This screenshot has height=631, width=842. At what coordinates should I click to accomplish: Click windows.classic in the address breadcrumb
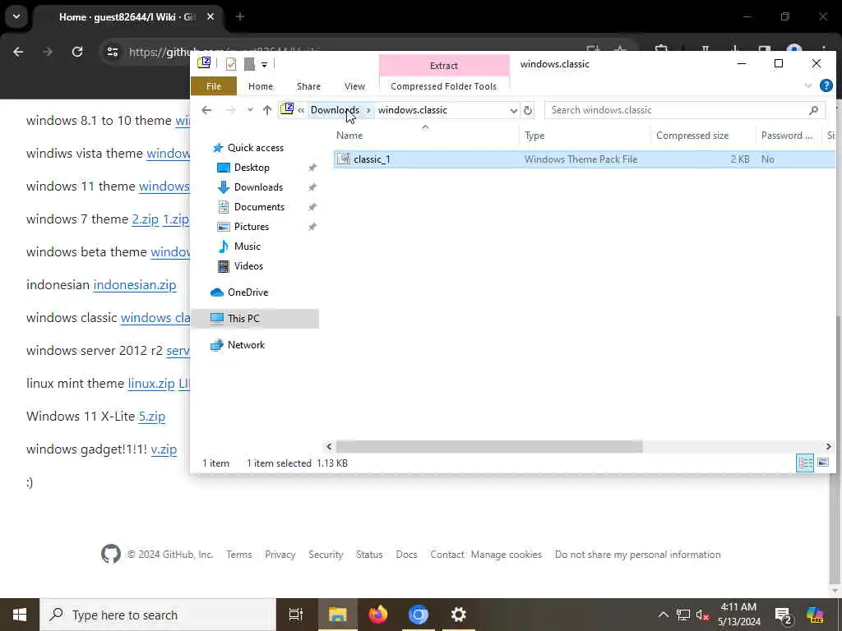(x=413, y=110)
